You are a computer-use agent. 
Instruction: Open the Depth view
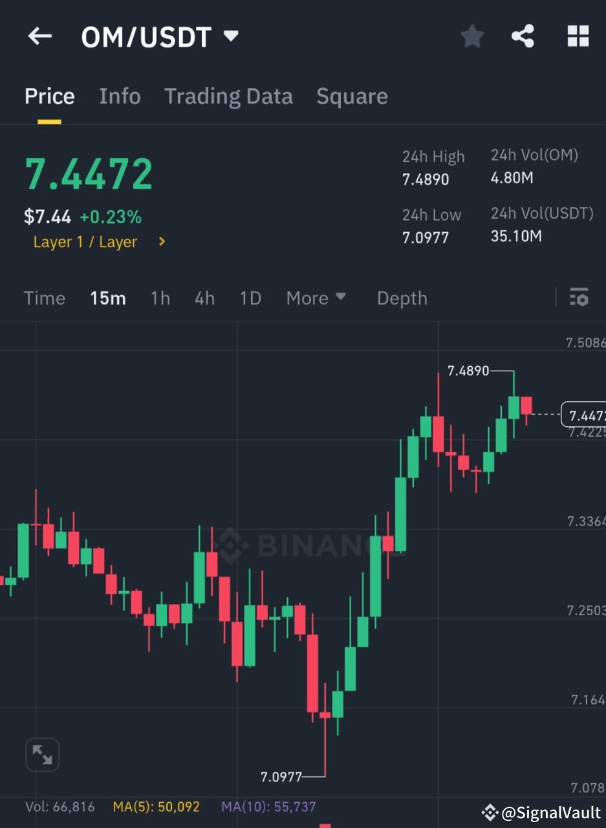pyautogui.click(x=402, y=298)
